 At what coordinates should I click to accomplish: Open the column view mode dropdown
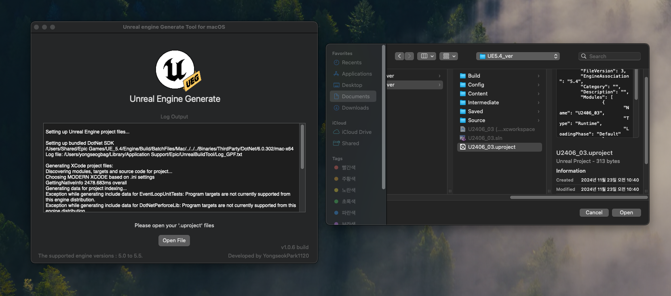point(427,56)
